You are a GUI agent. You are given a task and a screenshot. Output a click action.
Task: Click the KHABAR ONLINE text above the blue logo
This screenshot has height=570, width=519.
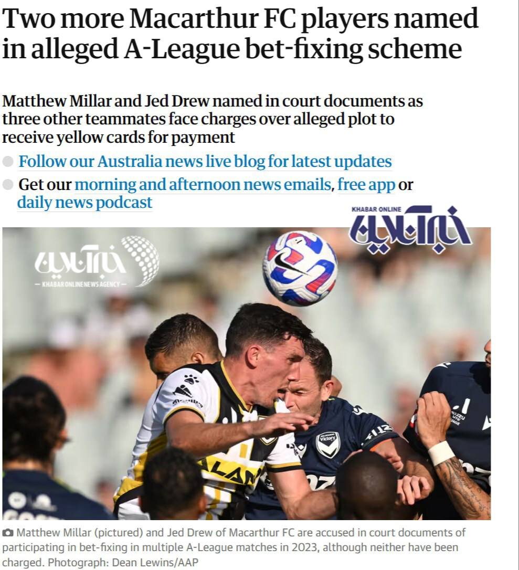tap(376, 209)
